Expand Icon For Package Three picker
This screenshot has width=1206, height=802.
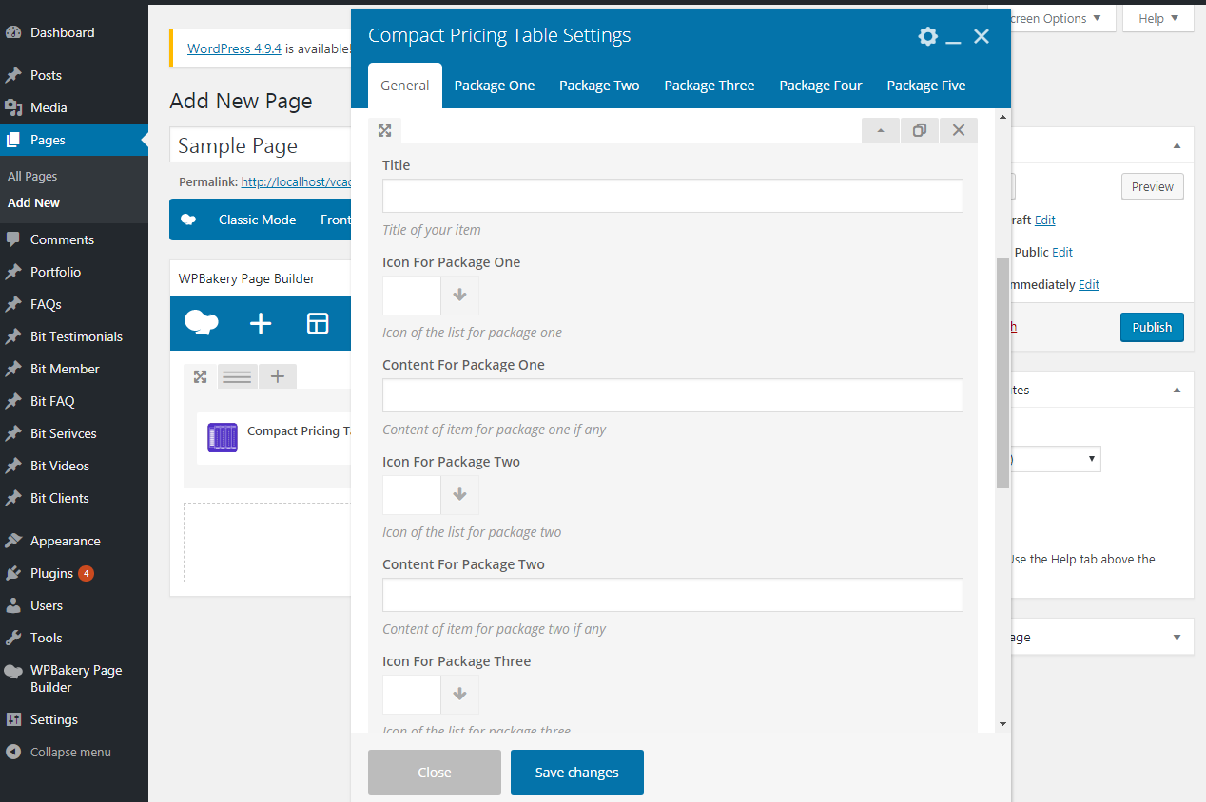(459, 695)
